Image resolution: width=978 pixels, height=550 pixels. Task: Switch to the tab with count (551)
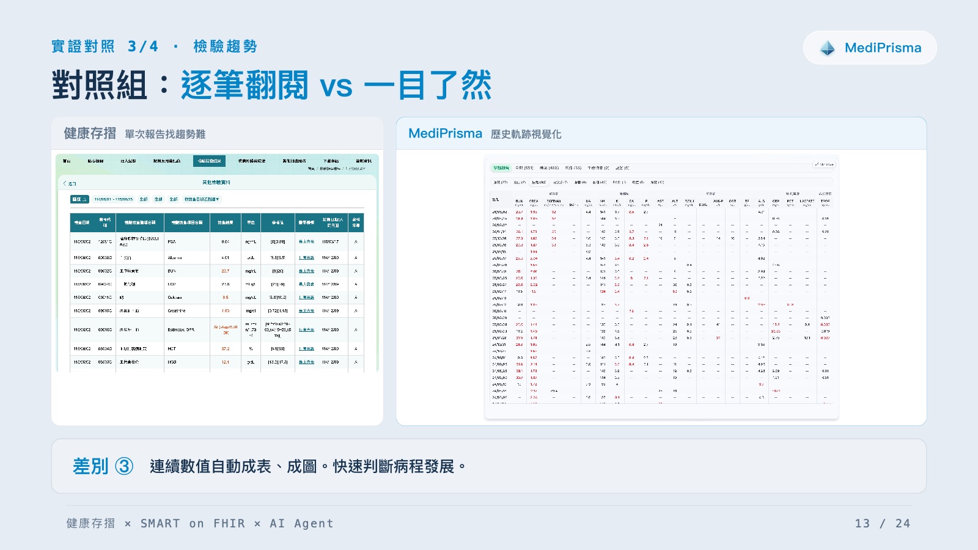524,167
